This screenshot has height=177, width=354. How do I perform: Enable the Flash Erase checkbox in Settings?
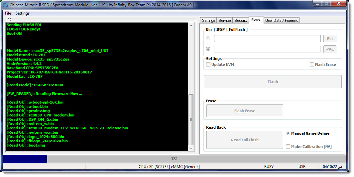click(312, 65)
